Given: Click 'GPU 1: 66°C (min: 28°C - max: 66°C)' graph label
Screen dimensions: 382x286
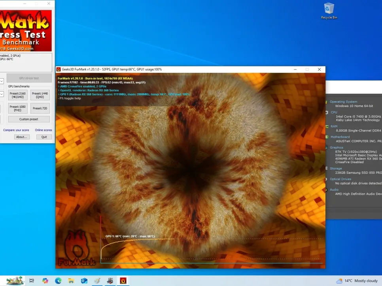Looking at the screenshot, I should click(x=130, y=236).
